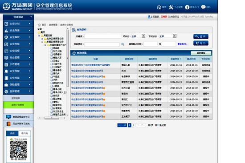
Task: Go to page 2 of results
Action: [x=134, y=125]
